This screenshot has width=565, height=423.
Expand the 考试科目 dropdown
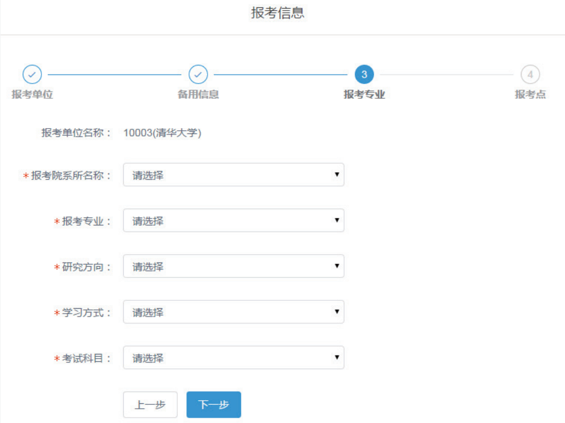pyautogui.click(x=233, y=358)
